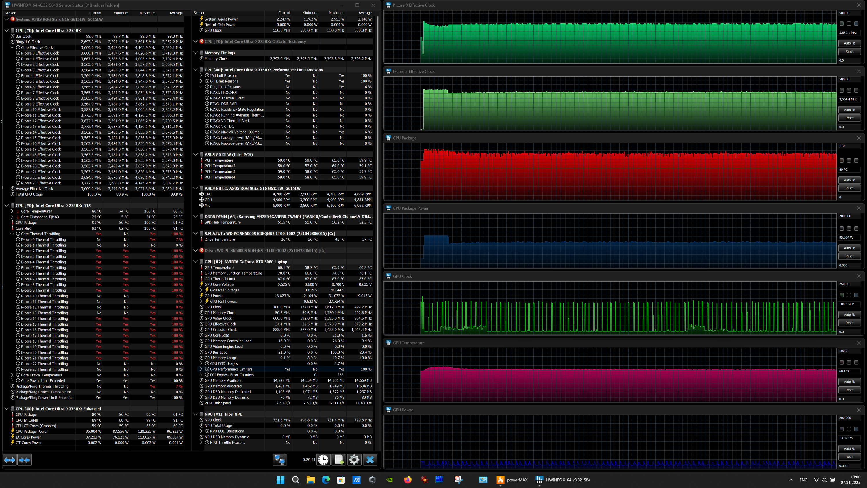Toggle middle checkbox in CPU Package graph panel
The width and height of the screenshot is (867, 488).
(849, 161)
